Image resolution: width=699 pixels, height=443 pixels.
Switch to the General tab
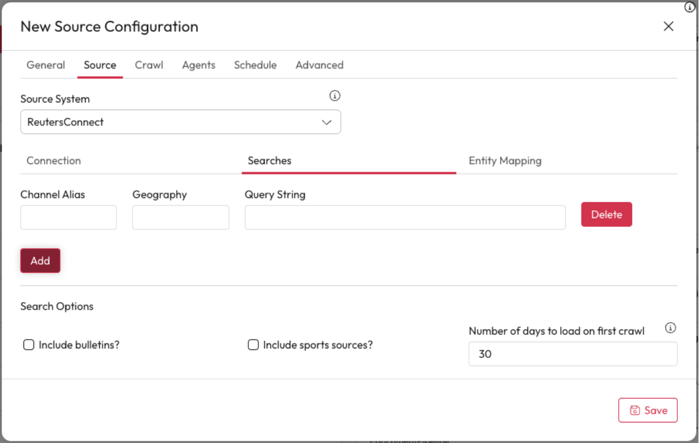click(x=46, y=65)
